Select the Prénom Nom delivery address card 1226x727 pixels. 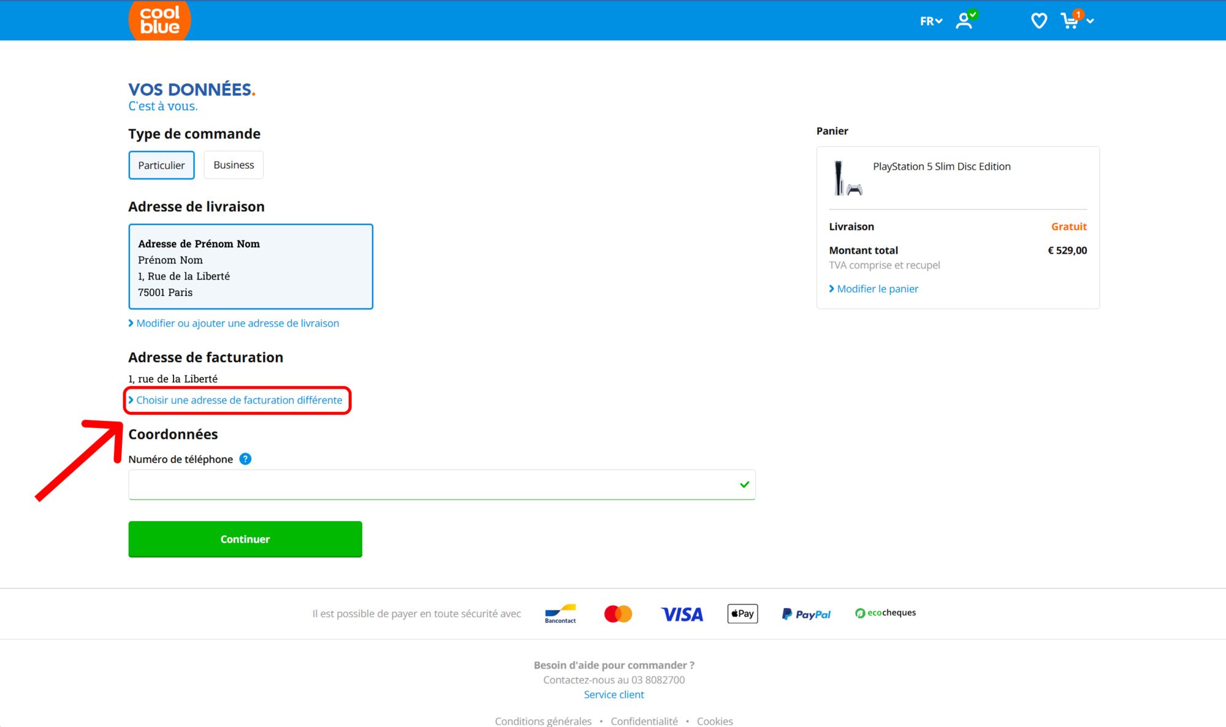[x=251, y=267]
